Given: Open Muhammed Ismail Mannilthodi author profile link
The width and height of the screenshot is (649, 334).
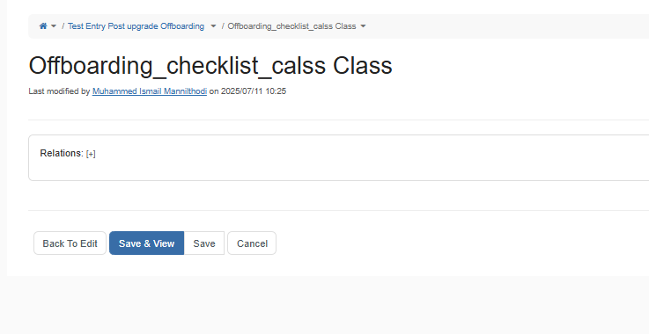Looking at the screenshot, I should point(150,91).
